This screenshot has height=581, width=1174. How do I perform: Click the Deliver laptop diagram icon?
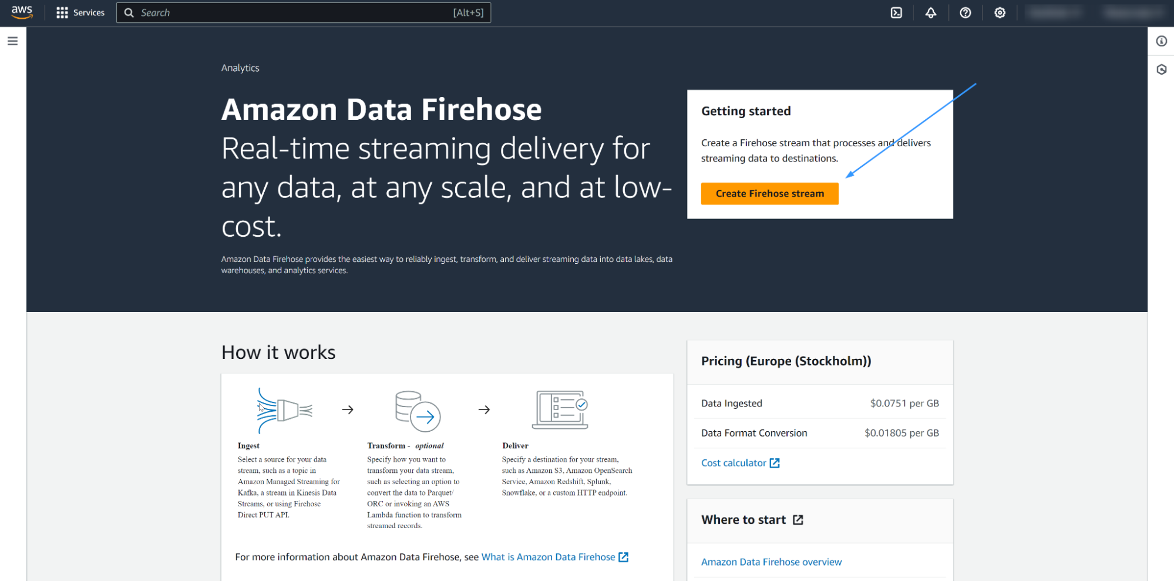coord(560,409)
